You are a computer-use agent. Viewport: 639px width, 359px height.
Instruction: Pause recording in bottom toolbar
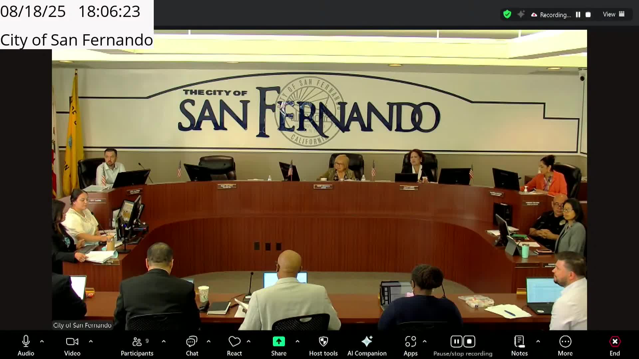pos(456,341)
